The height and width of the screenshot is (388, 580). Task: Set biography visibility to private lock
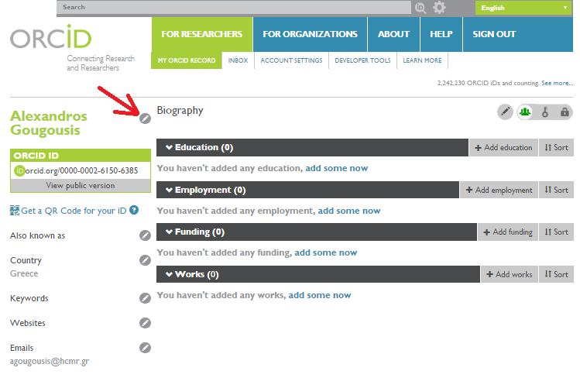coord(565,112)
